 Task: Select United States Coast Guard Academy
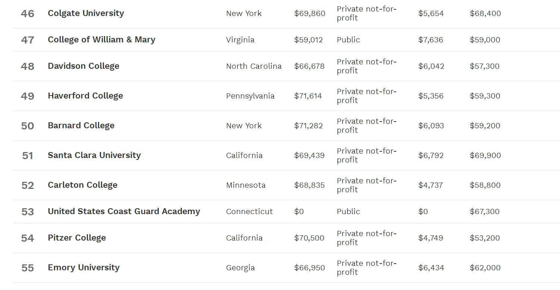point(124,212)
